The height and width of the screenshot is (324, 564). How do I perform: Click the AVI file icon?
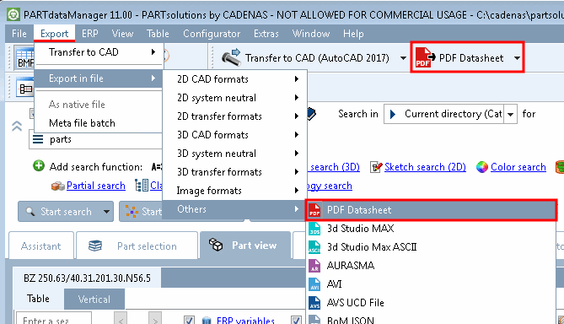[x=314, y=284]
